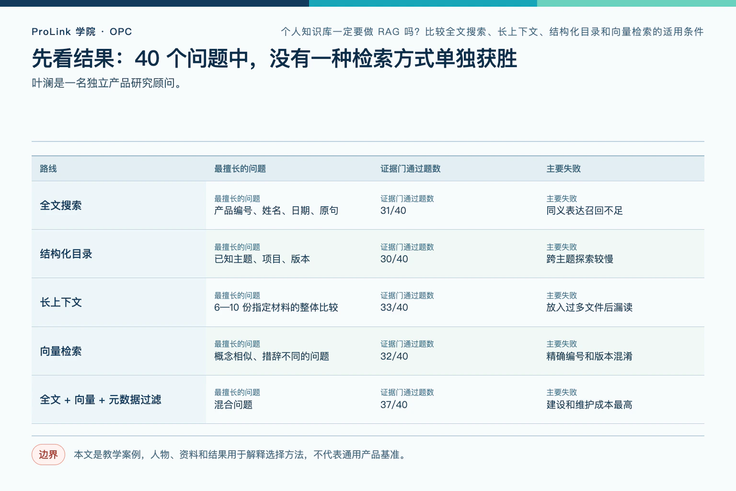Click the cell '建设和维护成本最高'

click(589, 405)
